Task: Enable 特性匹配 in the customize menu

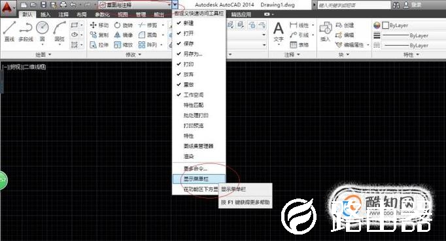Action: click(x=199, y=105)
